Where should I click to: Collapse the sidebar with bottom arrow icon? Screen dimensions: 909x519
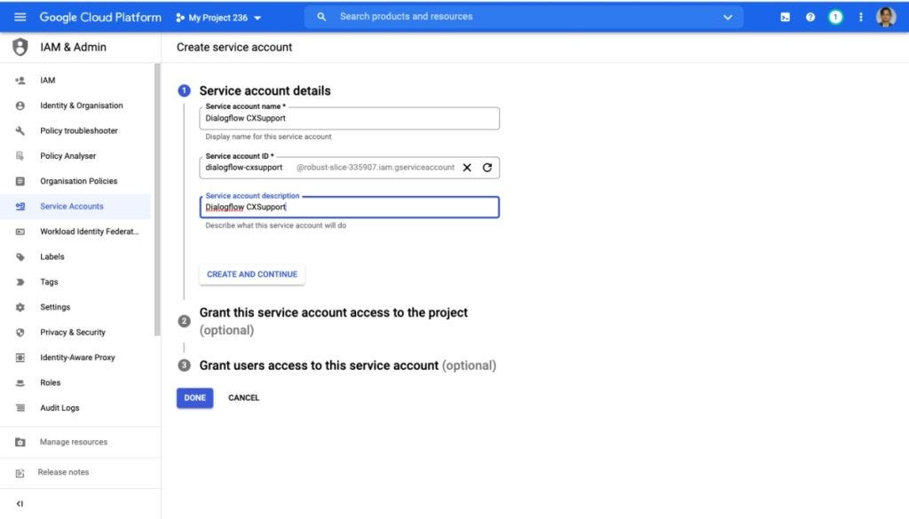tap(20, 503)
